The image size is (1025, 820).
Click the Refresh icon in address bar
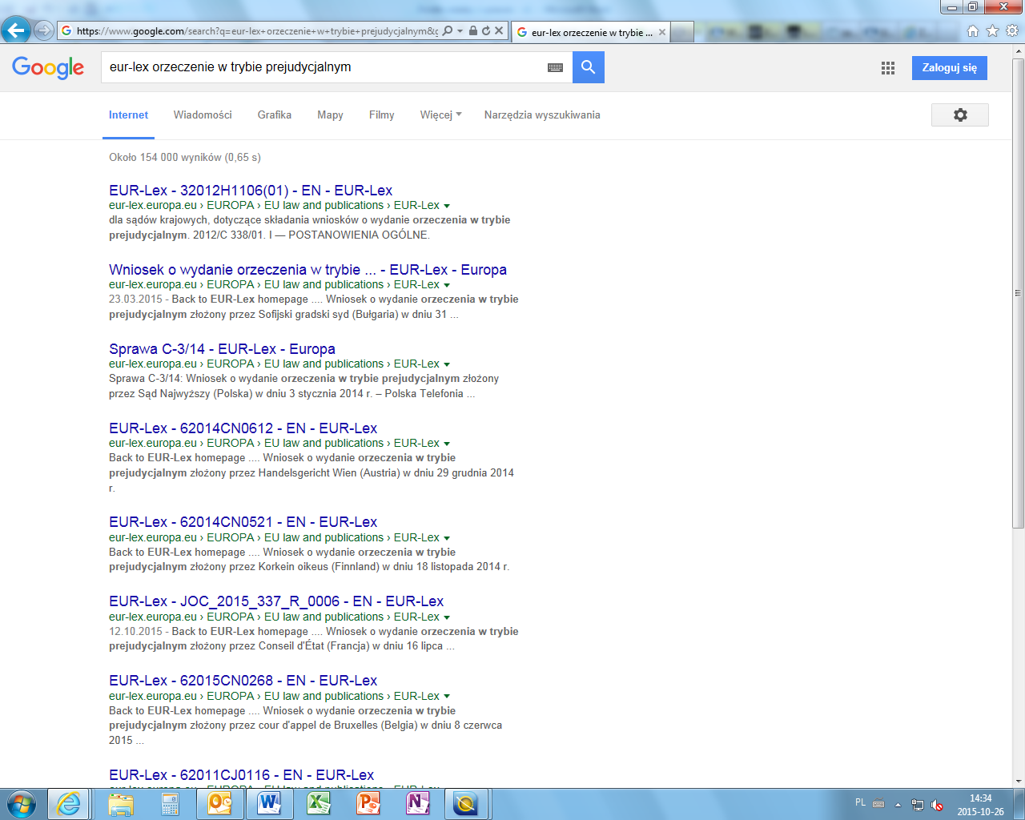point(485,31)
